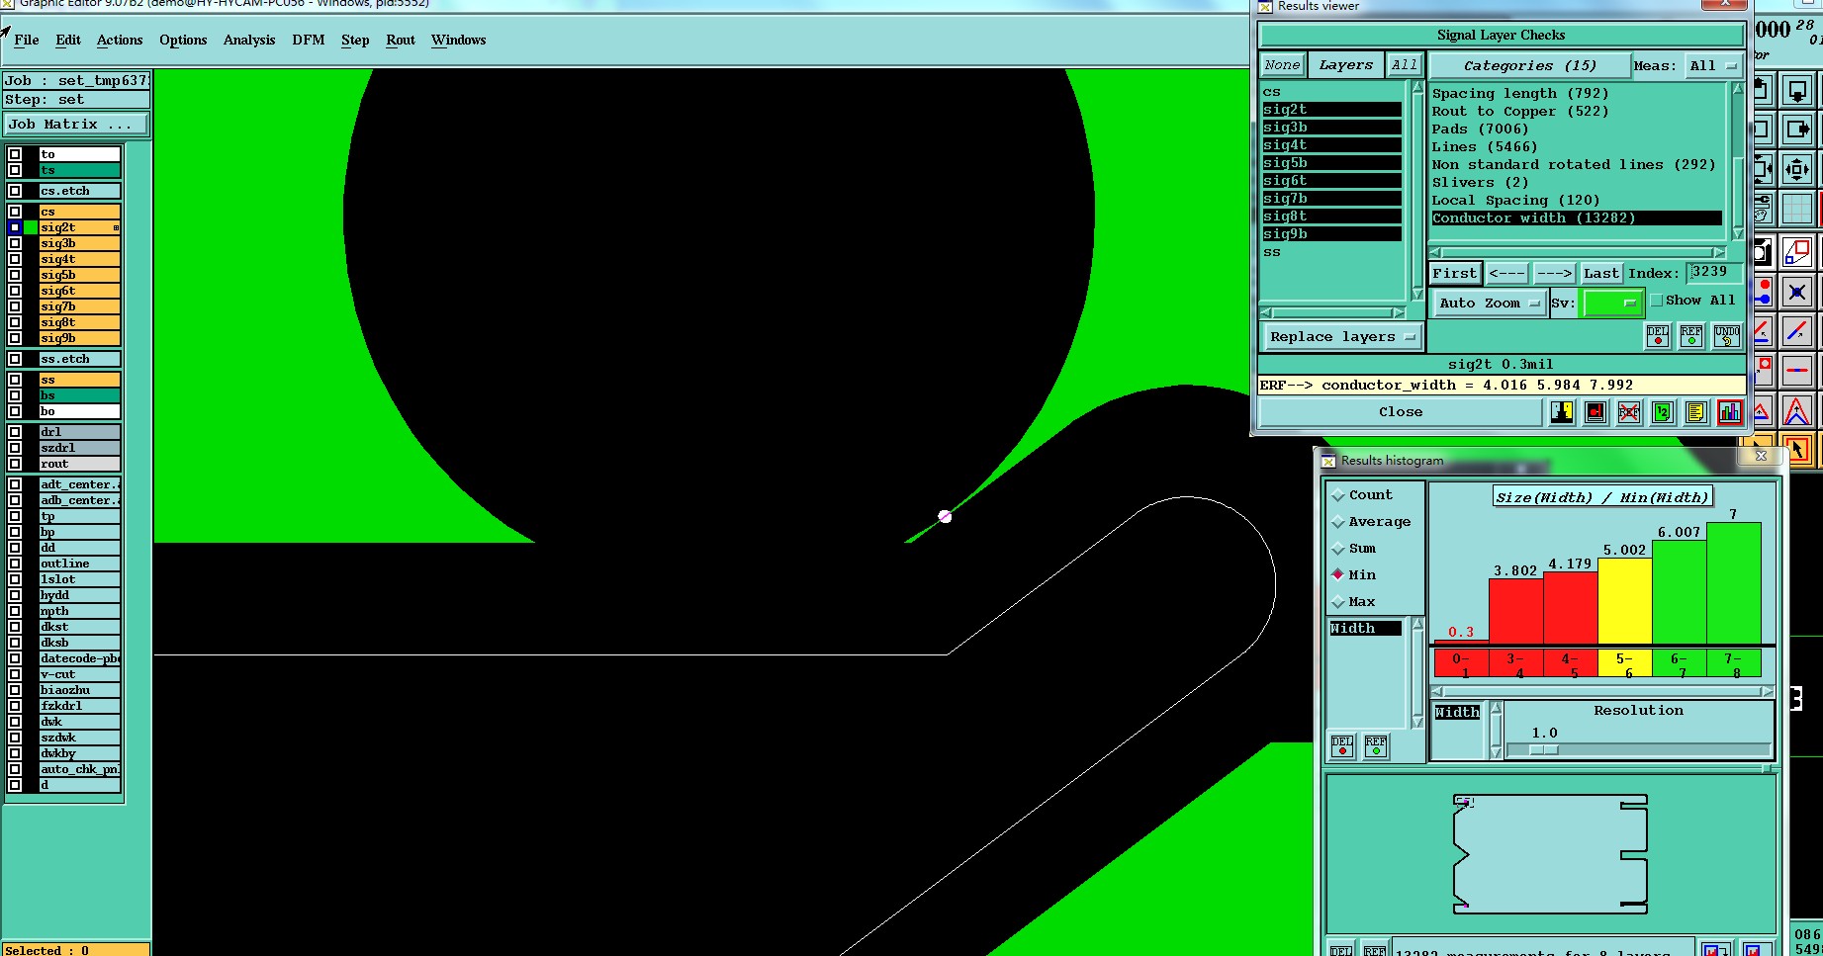Toggle the grid display icon
The image size is (1823, 956).
click(x=1797, y=209)
